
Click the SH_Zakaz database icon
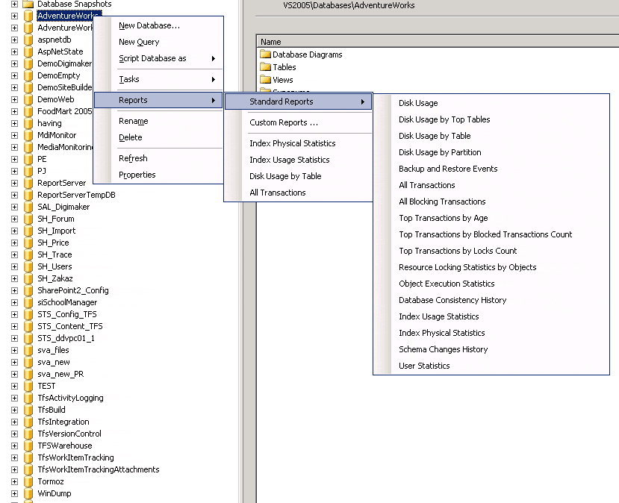tap(28, 278)
